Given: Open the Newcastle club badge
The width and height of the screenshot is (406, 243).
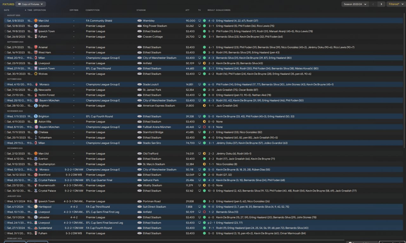Looking at the screenshot, I should tap(36, 90).
